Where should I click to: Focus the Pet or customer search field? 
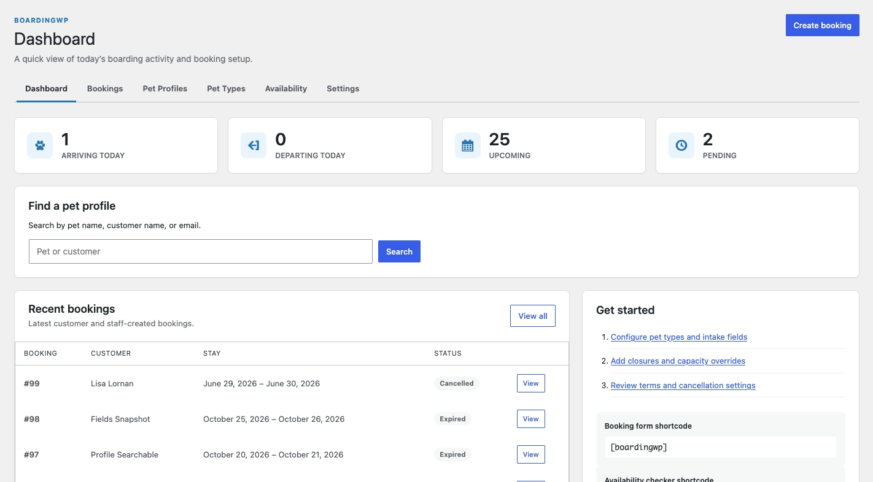201,251
